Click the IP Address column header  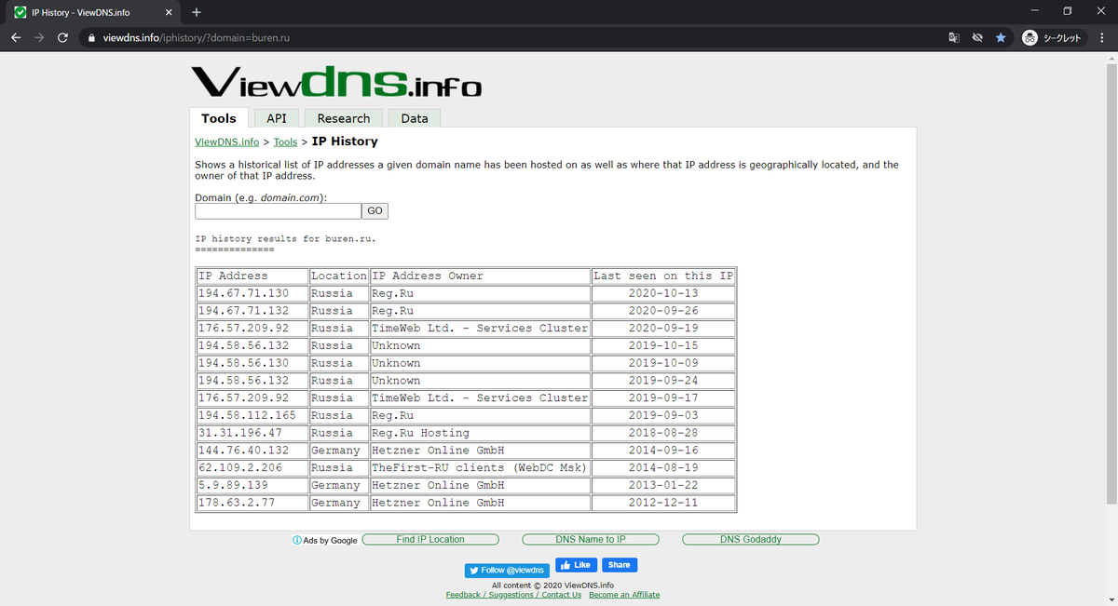(x=252, y=276)
